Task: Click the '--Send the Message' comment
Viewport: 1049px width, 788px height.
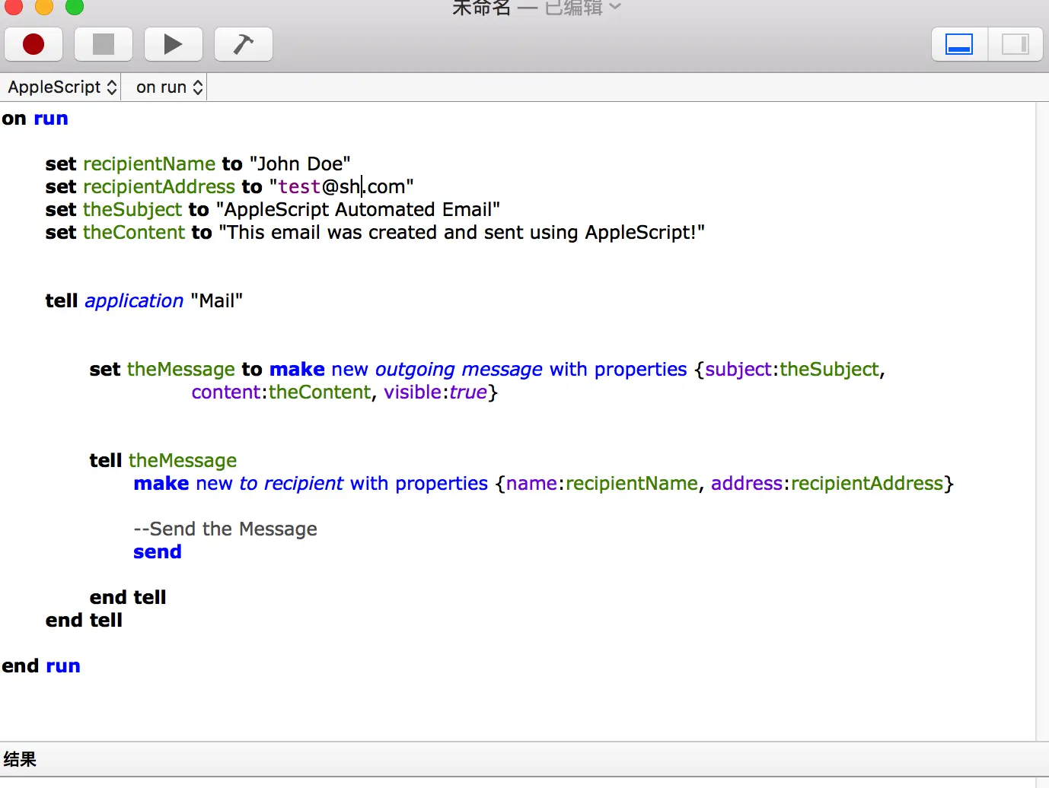Action: click(225, 529)
